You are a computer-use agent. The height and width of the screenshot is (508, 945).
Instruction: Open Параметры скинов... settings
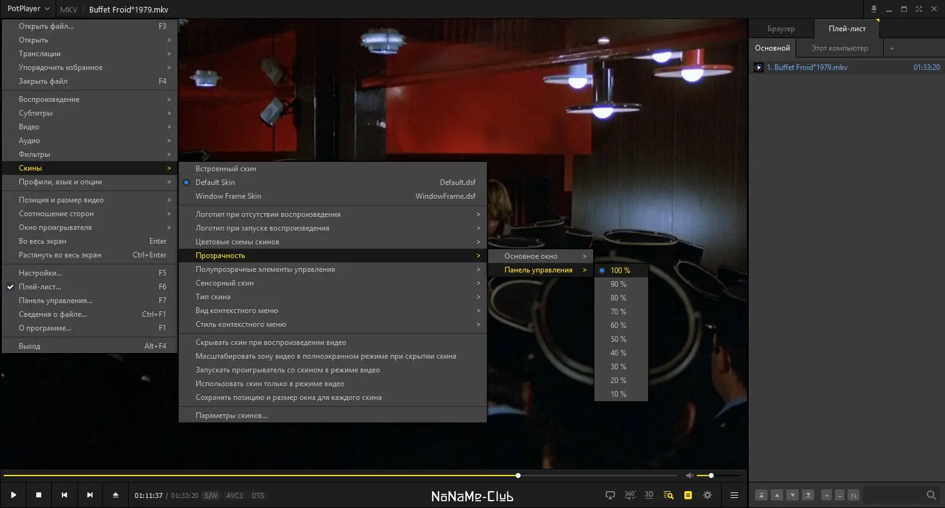(332, 416)
